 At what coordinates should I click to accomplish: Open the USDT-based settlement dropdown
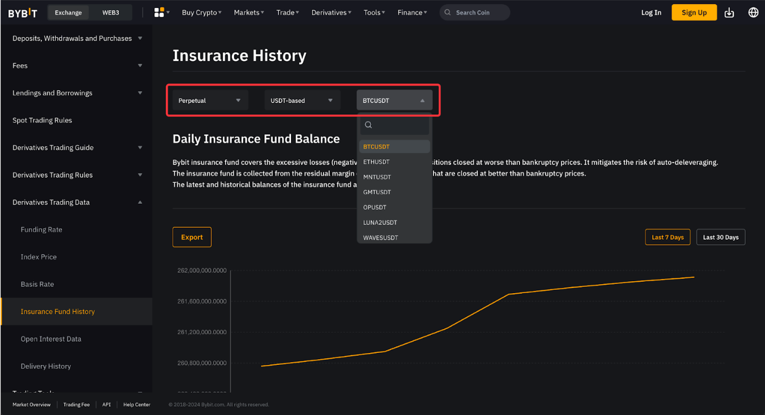pos(302,100)
